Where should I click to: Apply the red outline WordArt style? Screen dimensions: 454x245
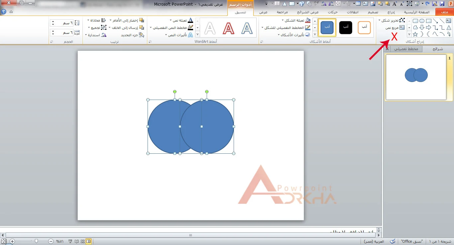(228, 28)
